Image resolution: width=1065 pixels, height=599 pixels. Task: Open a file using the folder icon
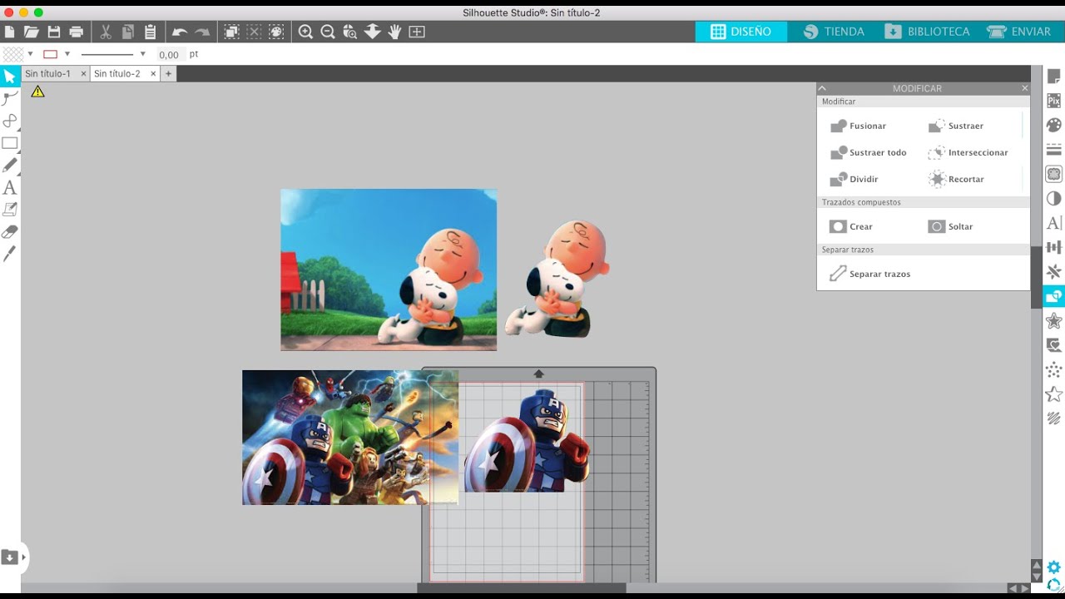click(x=32, y=32)
